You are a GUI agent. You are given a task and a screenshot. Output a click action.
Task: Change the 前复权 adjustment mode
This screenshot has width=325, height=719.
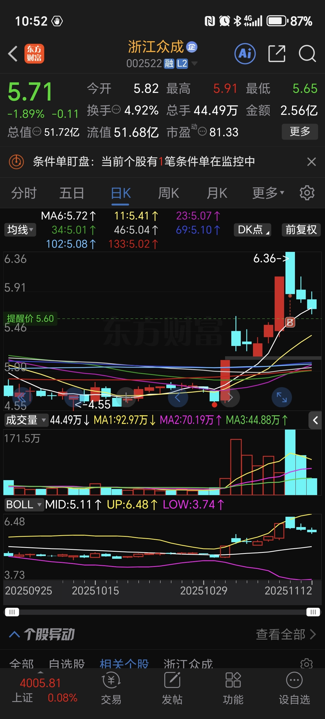click(x=301, y=230)
